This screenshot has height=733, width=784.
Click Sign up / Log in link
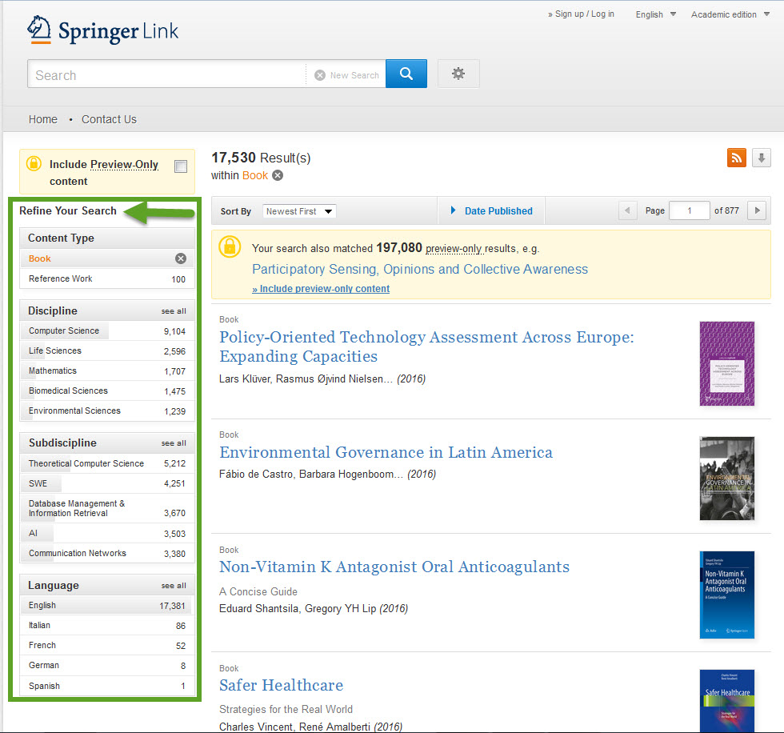click(x=581, y=14)
